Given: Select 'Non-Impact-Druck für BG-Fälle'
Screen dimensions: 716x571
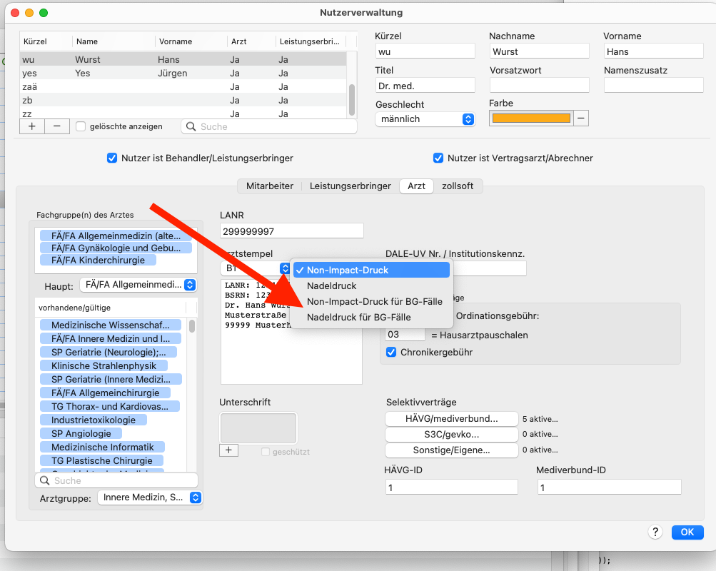Looking at the screenshot, I should (371, 302).
